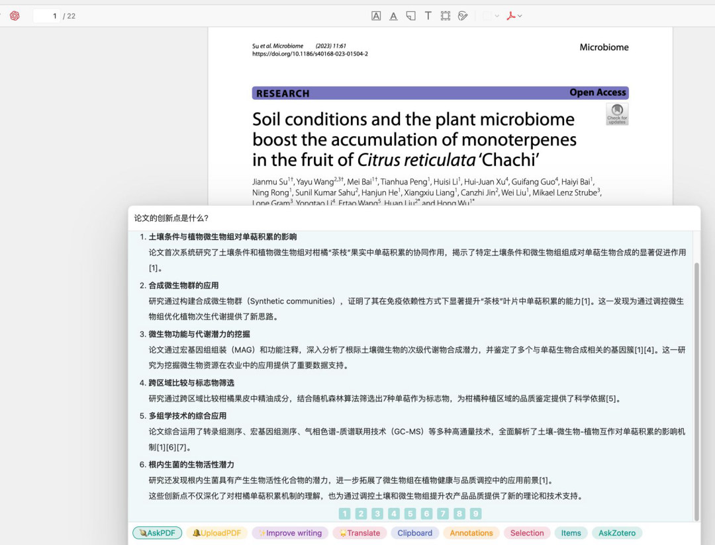715x545 pixels.
Task: Open reference number 9 badge
Action: pyautogui.click(x=475, y=513)
